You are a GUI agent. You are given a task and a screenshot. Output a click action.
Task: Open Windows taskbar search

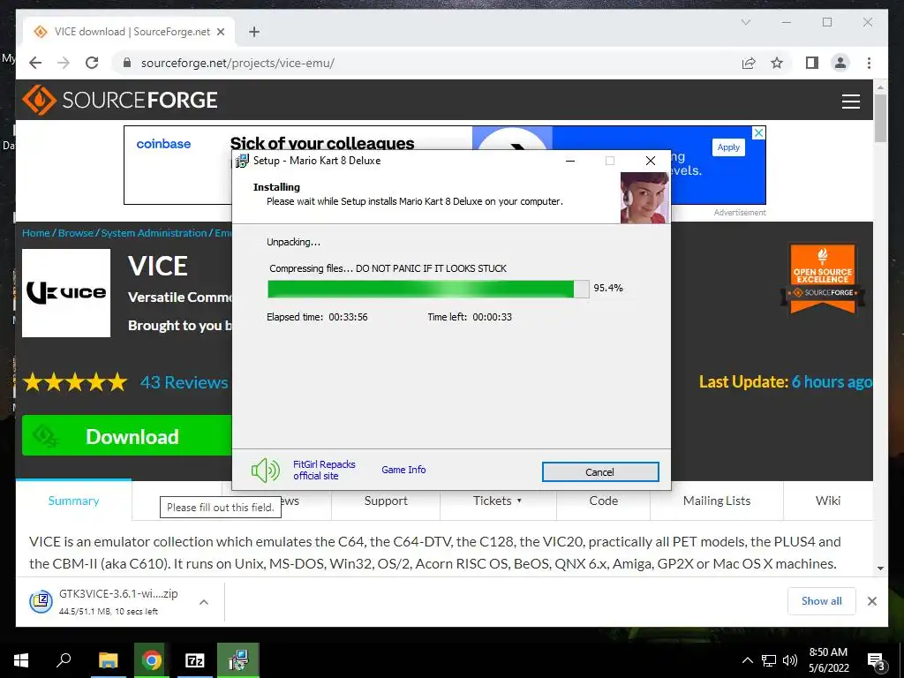(64, 660)
